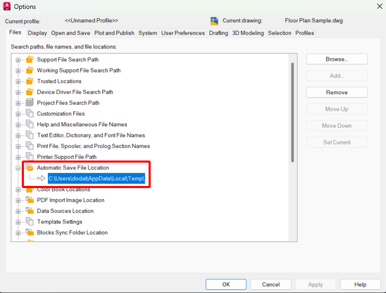The image size is (386, 293).
Task: Select the Automatic Save File Location label
Action: pos(73,168)
